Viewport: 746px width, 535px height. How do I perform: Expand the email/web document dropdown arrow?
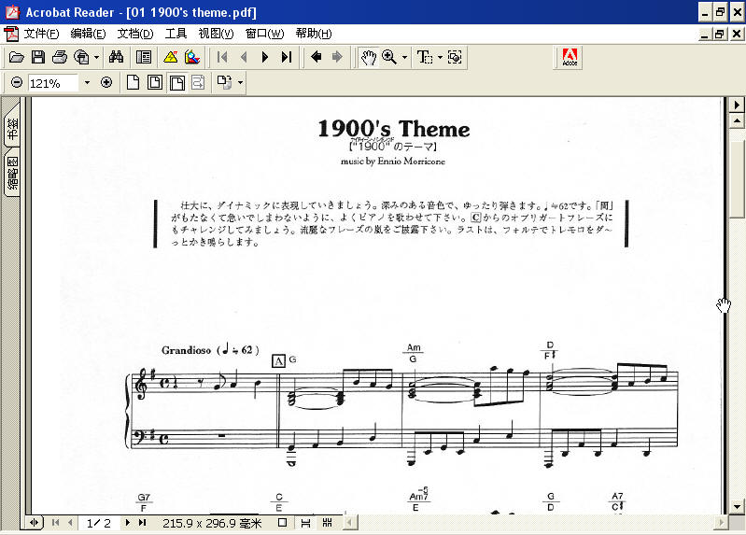pos(96,58)
